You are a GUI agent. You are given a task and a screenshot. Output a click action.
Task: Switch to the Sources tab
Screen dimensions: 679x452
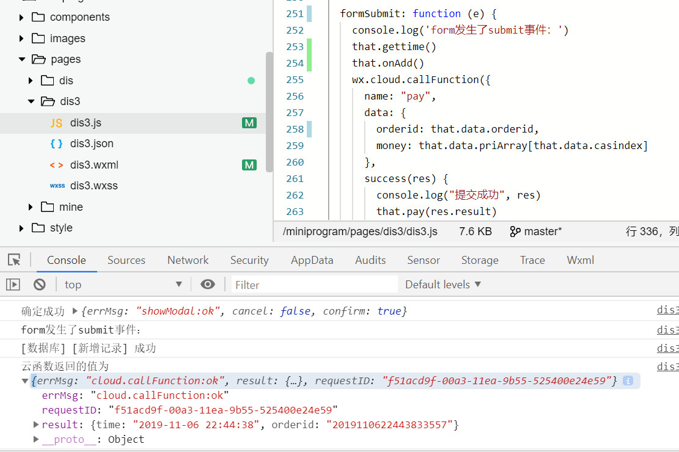(x=127, y=260)
